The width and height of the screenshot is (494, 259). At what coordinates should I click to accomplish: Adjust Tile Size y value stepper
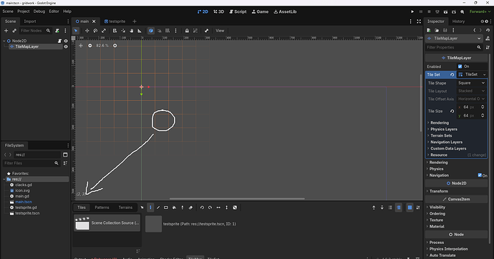(x=483, y=115)
